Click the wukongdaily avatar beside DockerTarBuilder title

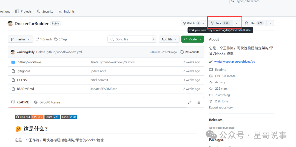point(10,23)
